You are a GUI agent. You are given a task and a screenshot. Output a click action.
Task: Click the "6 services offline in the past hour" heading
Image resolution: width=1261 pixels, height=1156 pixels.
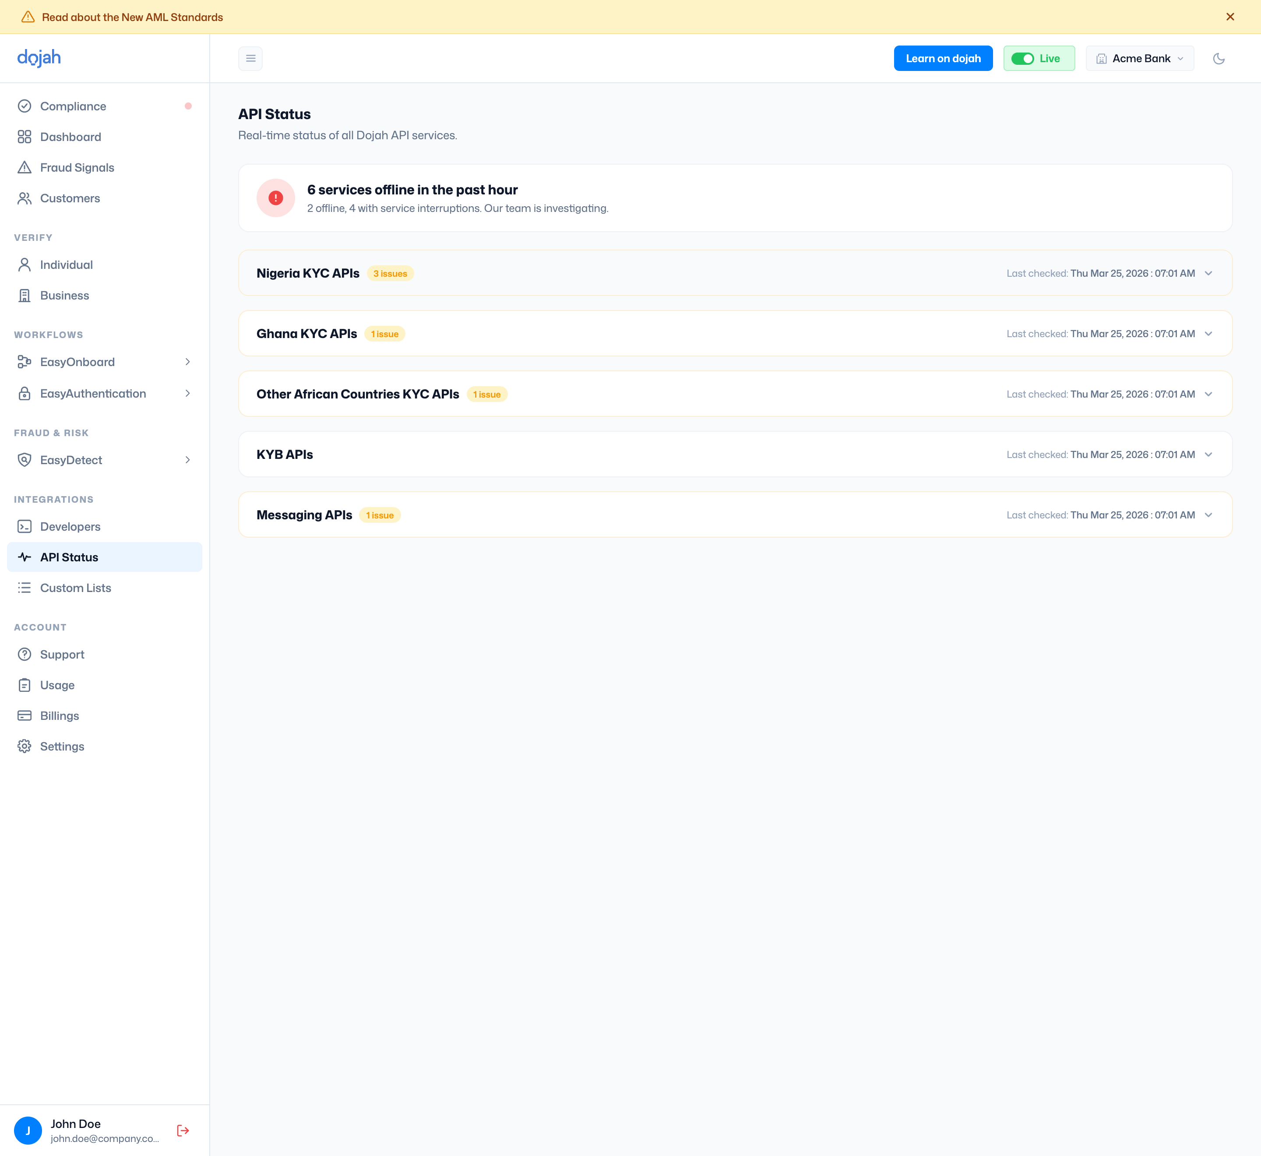coord(412,190)
